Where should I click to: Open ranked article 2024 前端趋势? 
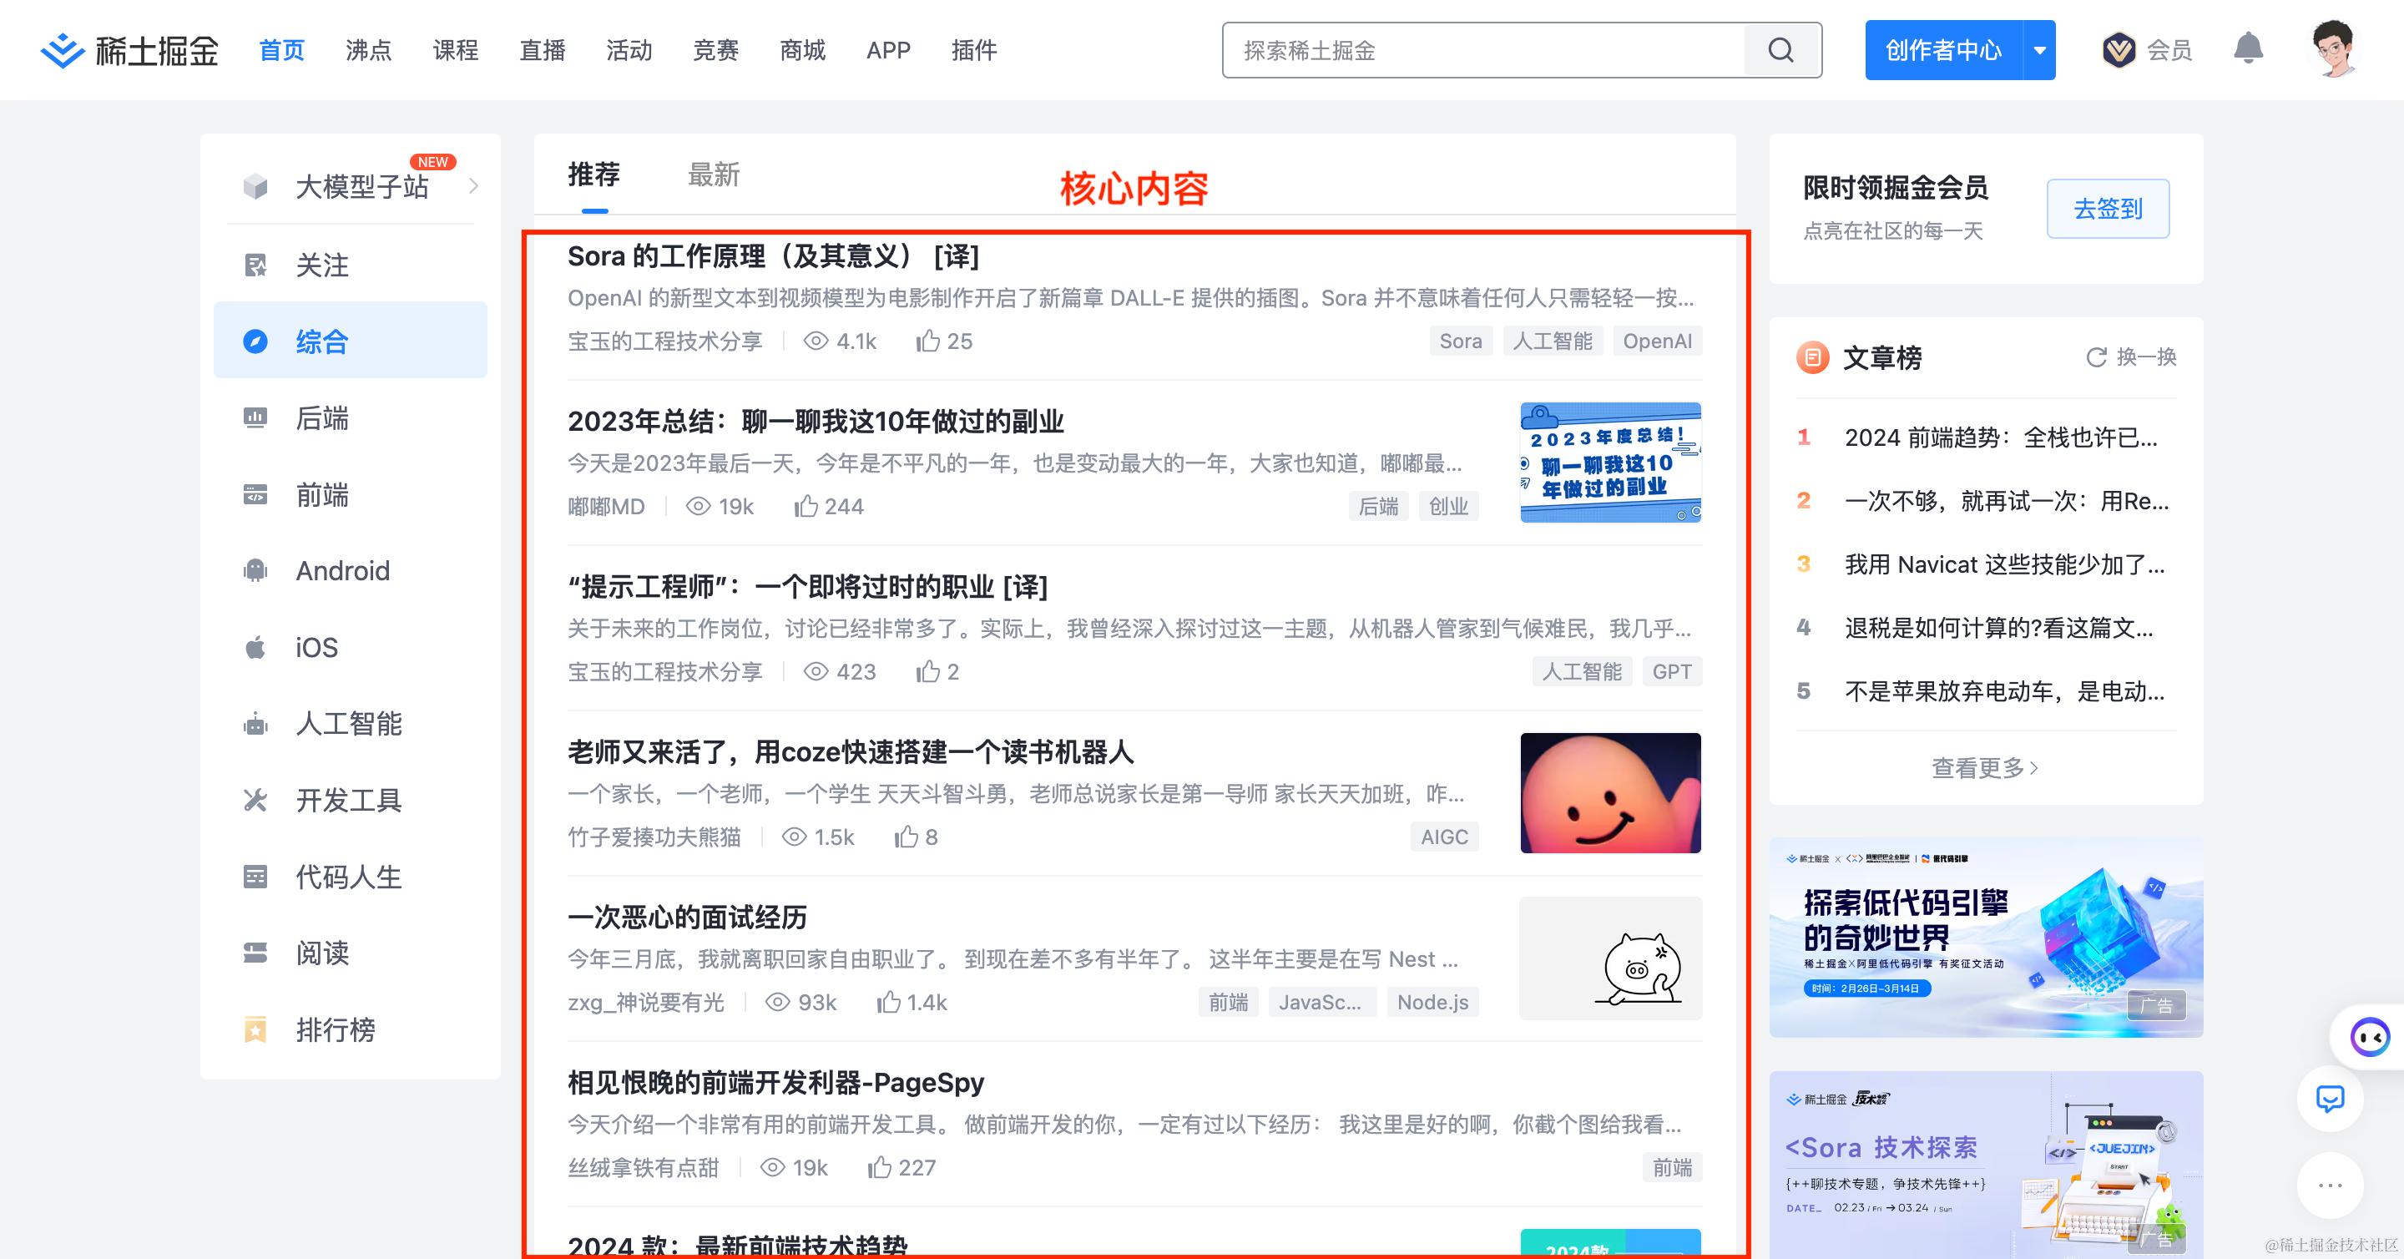click(x=2001, y=437)
